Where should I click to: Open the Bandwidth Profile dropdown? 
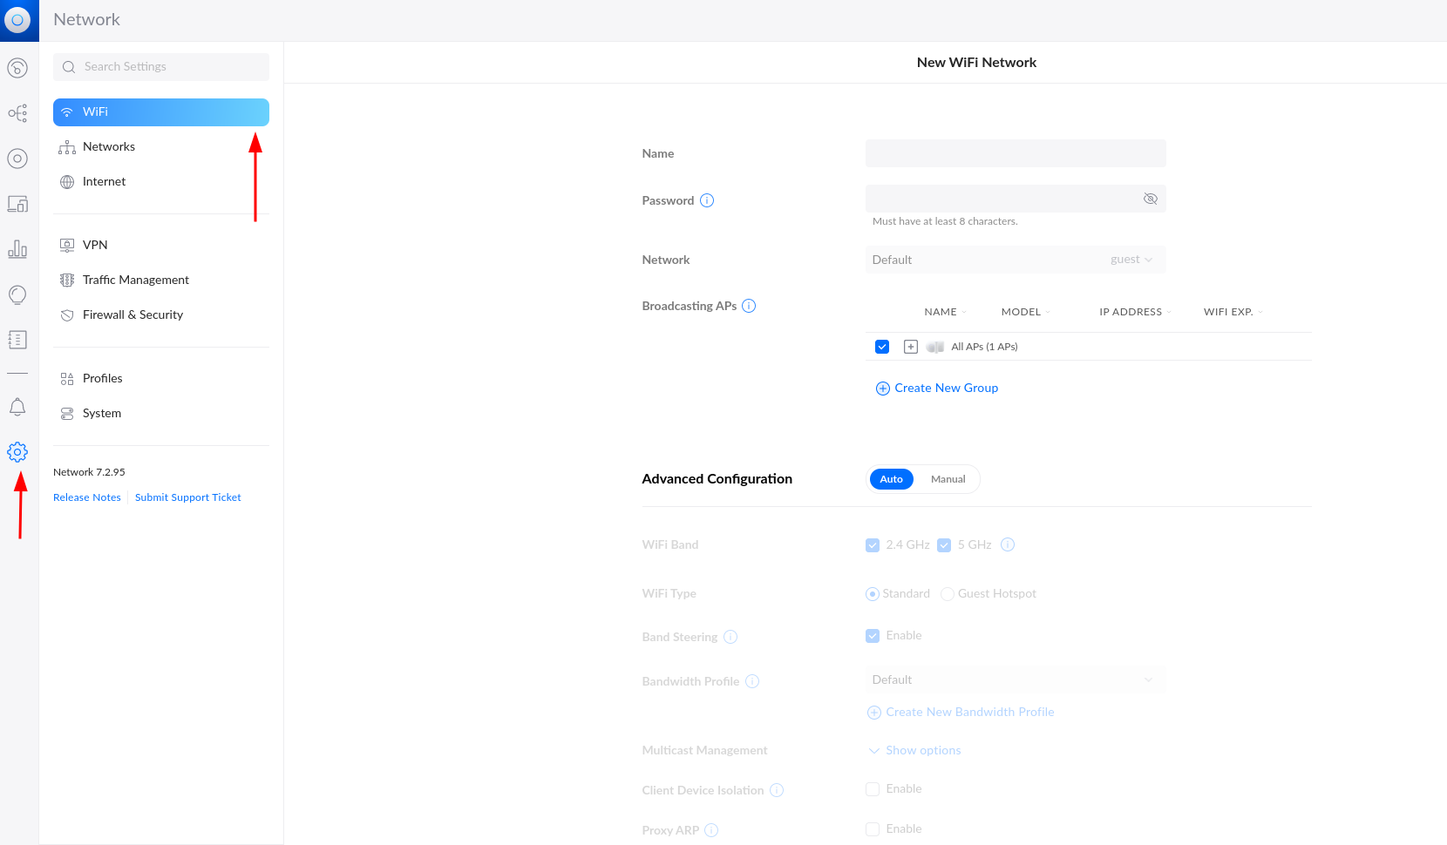[1015, 679]
